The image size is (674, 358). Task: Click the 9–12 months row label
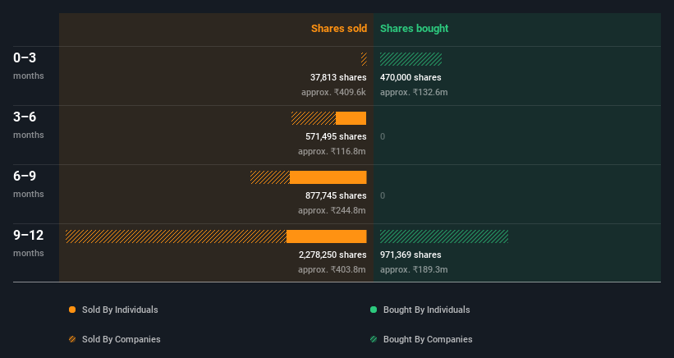click(29, 244)
